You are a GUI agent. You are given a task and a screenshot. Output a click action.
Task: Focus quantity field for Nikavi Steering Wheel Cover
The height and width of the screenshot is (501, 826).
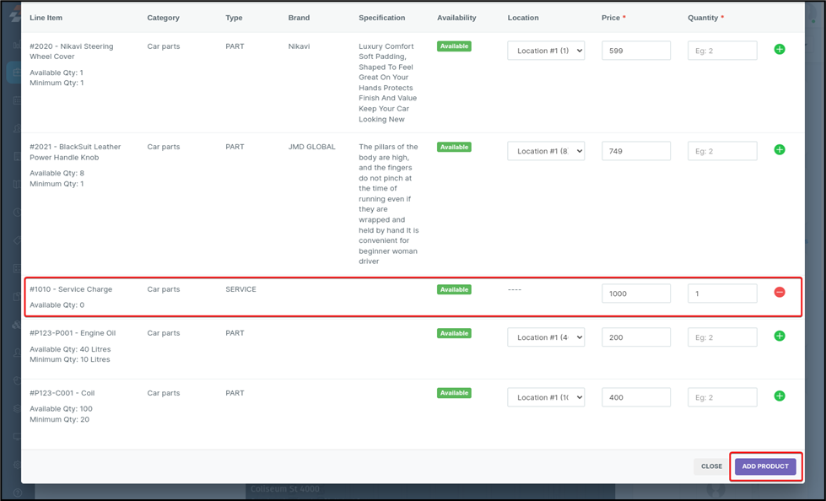pyautogui.click(x=722, y=51)
